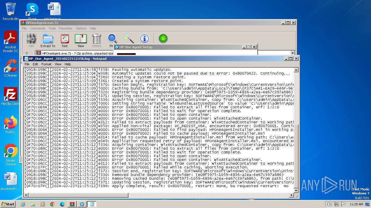Viewport: 371px width, 208px height.
Task: Open Microsoft Edge taskbar icon
Action: pyautogui.click(x=62, y=204)
